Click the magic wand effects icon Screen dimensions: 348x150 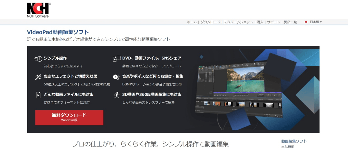coord(38,77)
